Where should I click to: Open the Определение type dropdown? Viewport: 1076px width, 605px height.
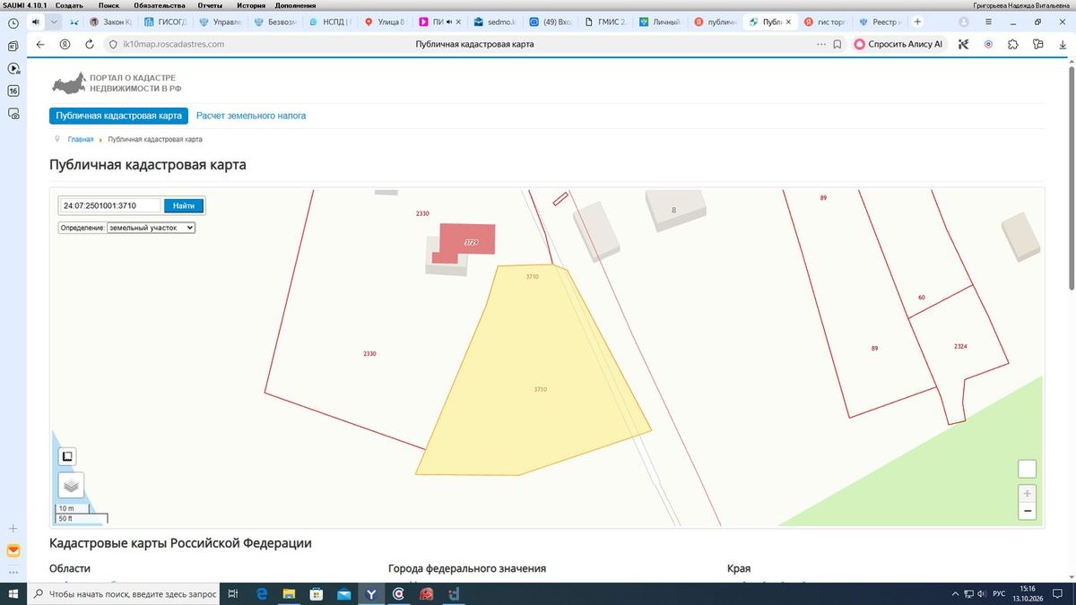151,228
